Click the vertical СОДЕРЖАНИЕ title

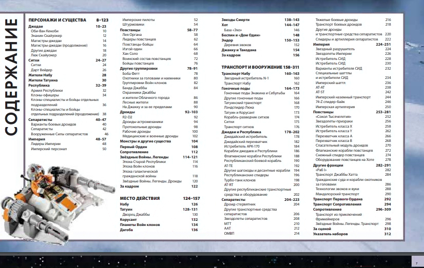[x=12, y=78]
